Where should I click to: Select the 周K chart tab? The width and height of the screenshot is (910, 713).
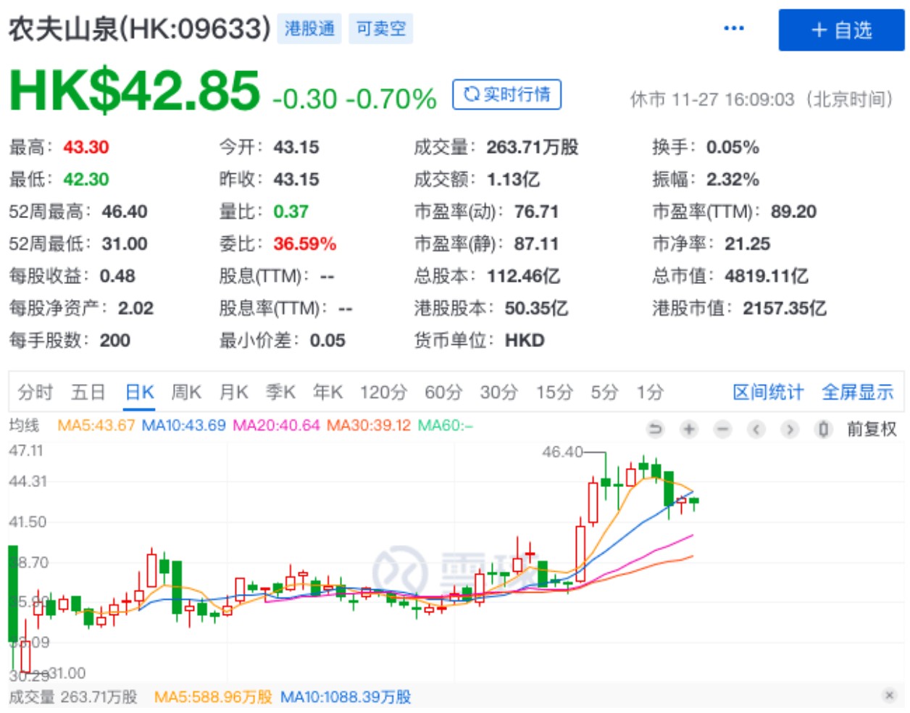[186, 393]
